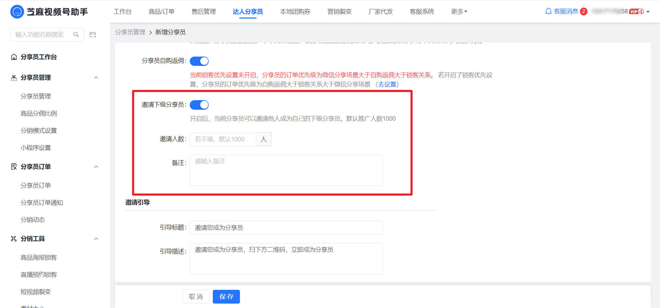
Task: Open 分享员工作台 in sidebar
Action: (x=38, y=57)
